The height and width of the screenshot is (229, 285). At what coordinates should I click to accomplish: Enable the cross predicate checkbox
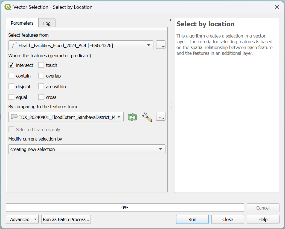41,97
